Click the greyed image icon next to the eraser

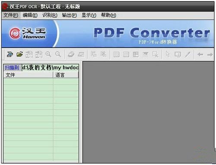[x=81, y=54]
